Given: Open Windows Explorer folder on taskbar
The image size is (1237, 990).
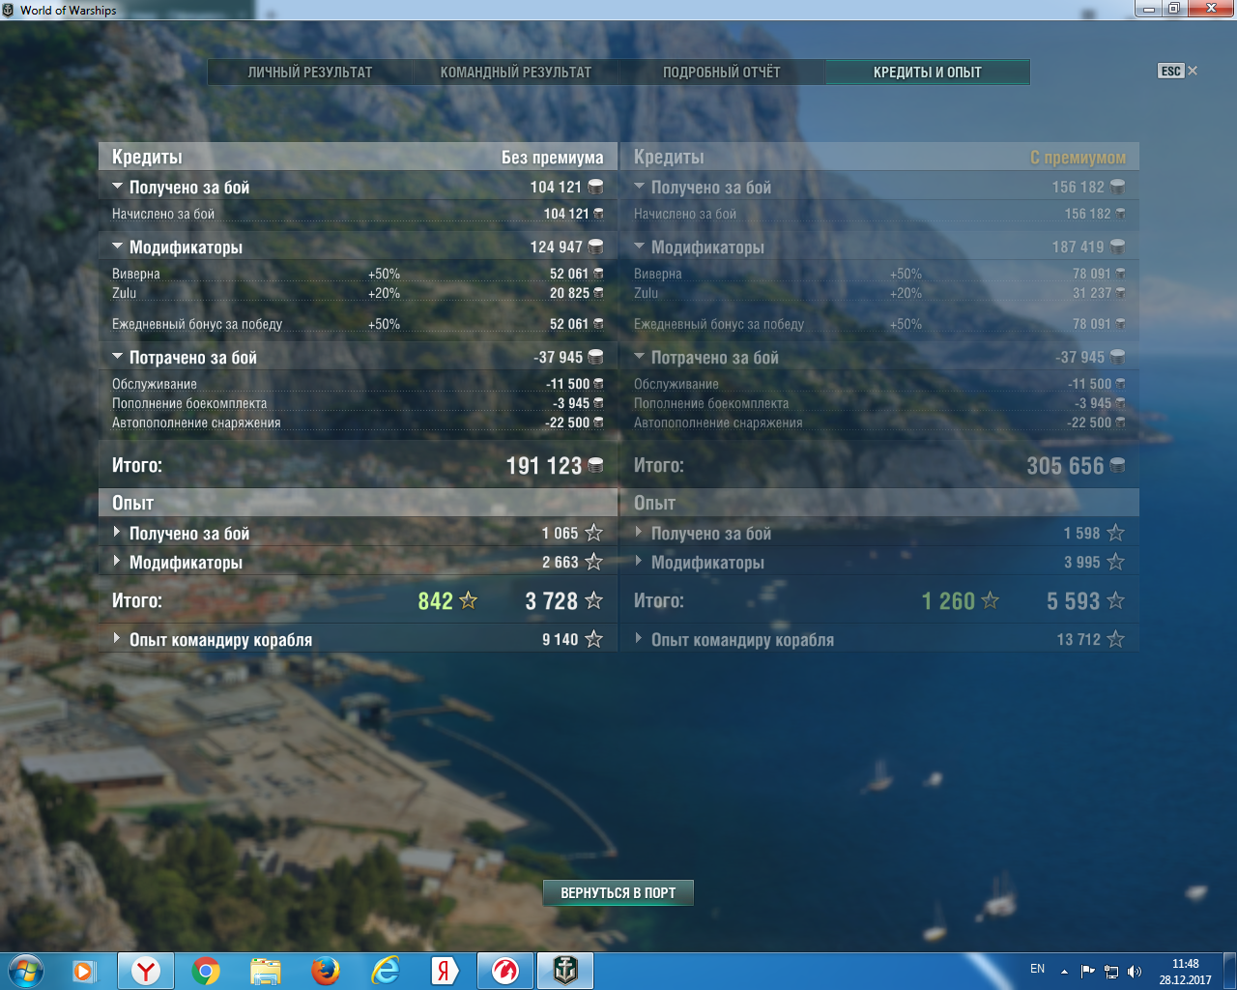Looking at the screenshot, I should [266, 971].
